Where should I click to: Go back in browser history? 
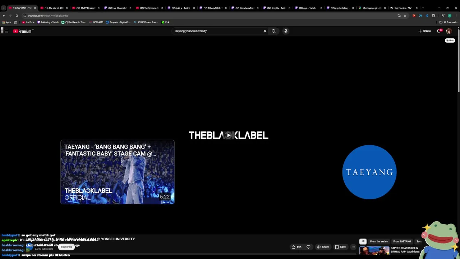tap(4, 15)
